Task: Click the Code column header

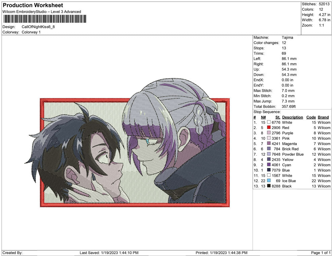Action: (311, 117)
